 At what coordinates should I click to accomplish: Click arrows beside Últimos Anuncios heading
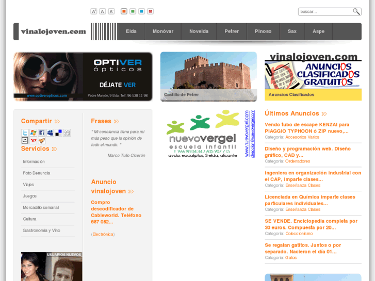tap(324, 114)
